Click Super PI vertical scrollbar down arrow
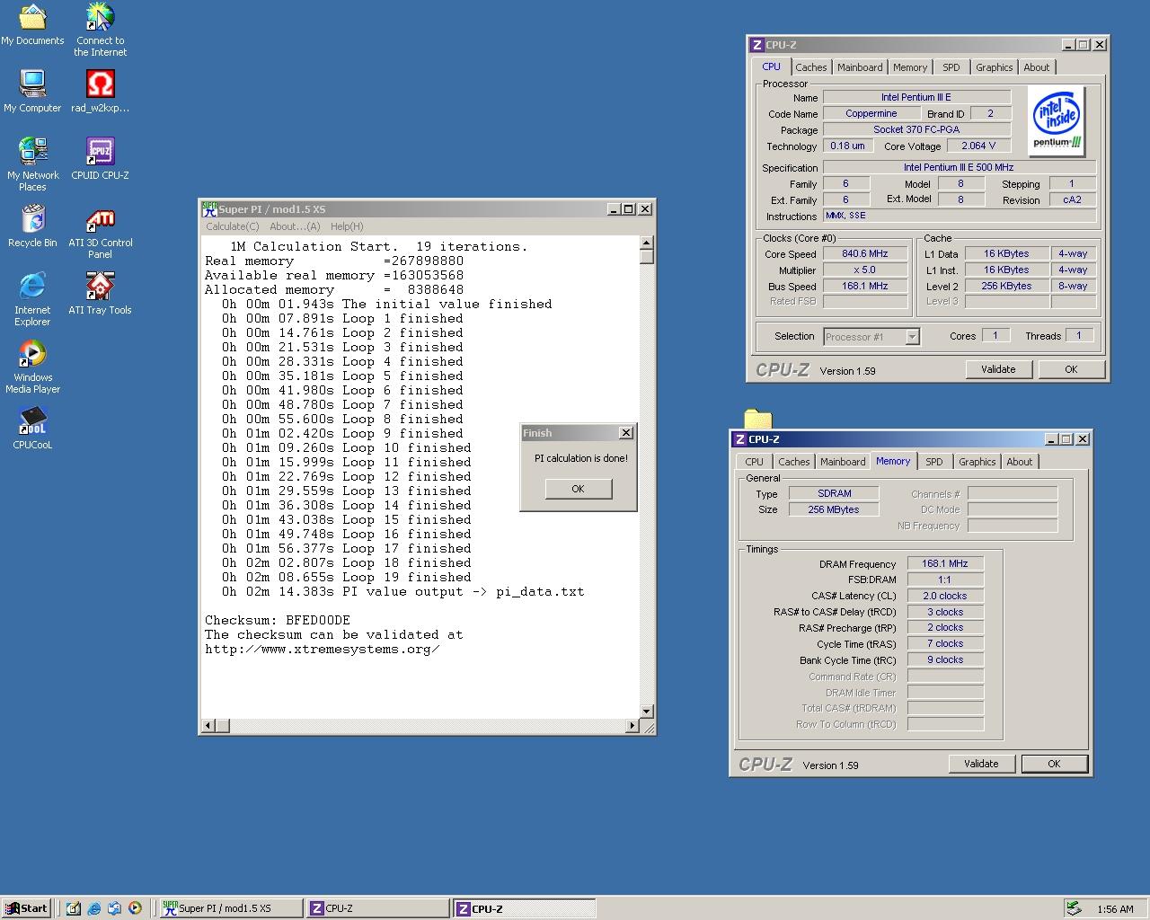The image size is (1150, 920). 646,712
